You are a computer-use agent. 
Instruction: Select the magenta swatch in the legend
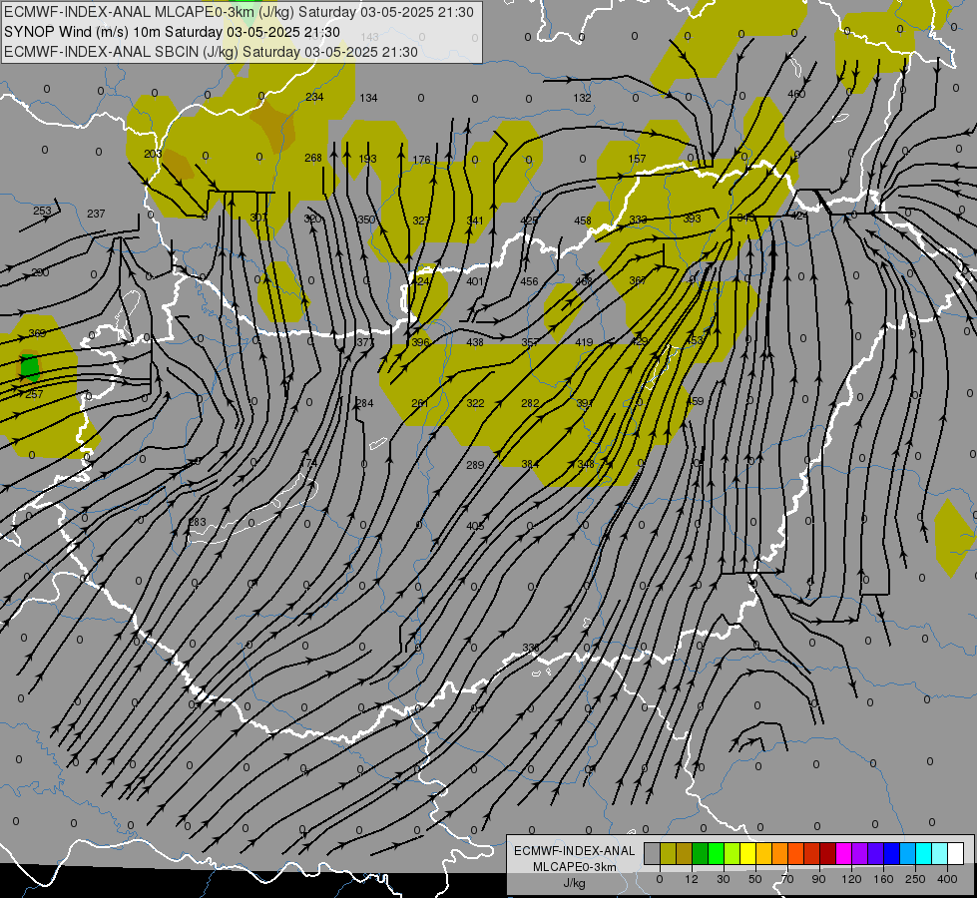843,853
